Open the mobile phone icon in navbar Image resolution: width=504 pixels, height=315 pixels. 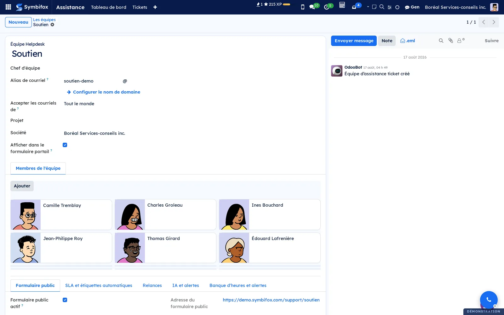[x=303, y=7]
